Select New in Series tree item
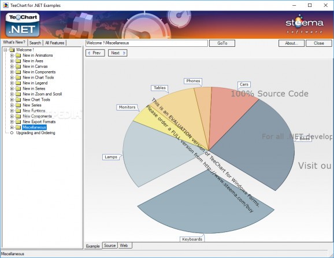 pyautogui.click(x=34, y=89)
